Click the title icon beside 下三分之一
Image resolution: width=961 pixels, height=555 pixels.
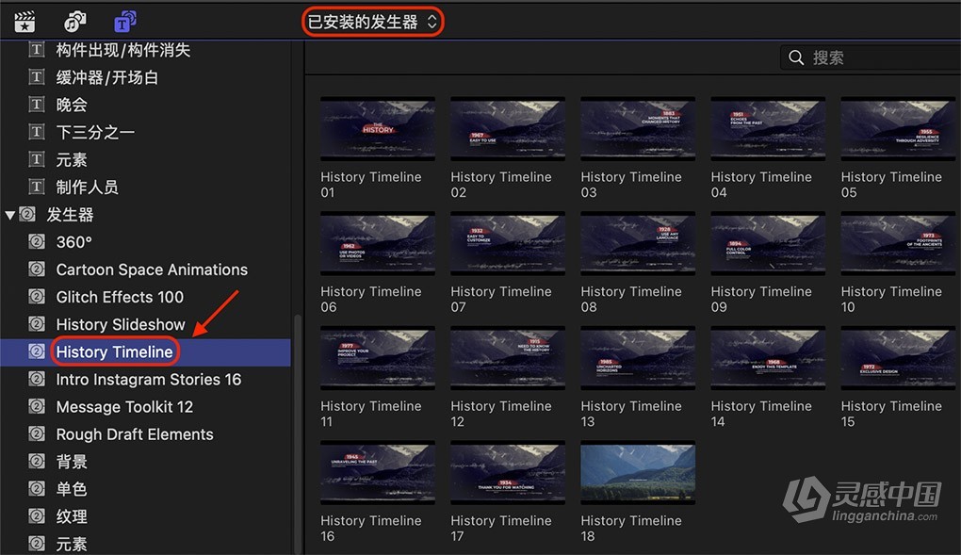point(37,132)
